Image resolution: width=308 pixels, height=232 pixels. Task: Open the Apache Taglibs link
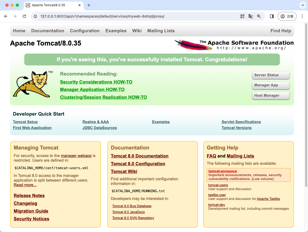point(268,199)
